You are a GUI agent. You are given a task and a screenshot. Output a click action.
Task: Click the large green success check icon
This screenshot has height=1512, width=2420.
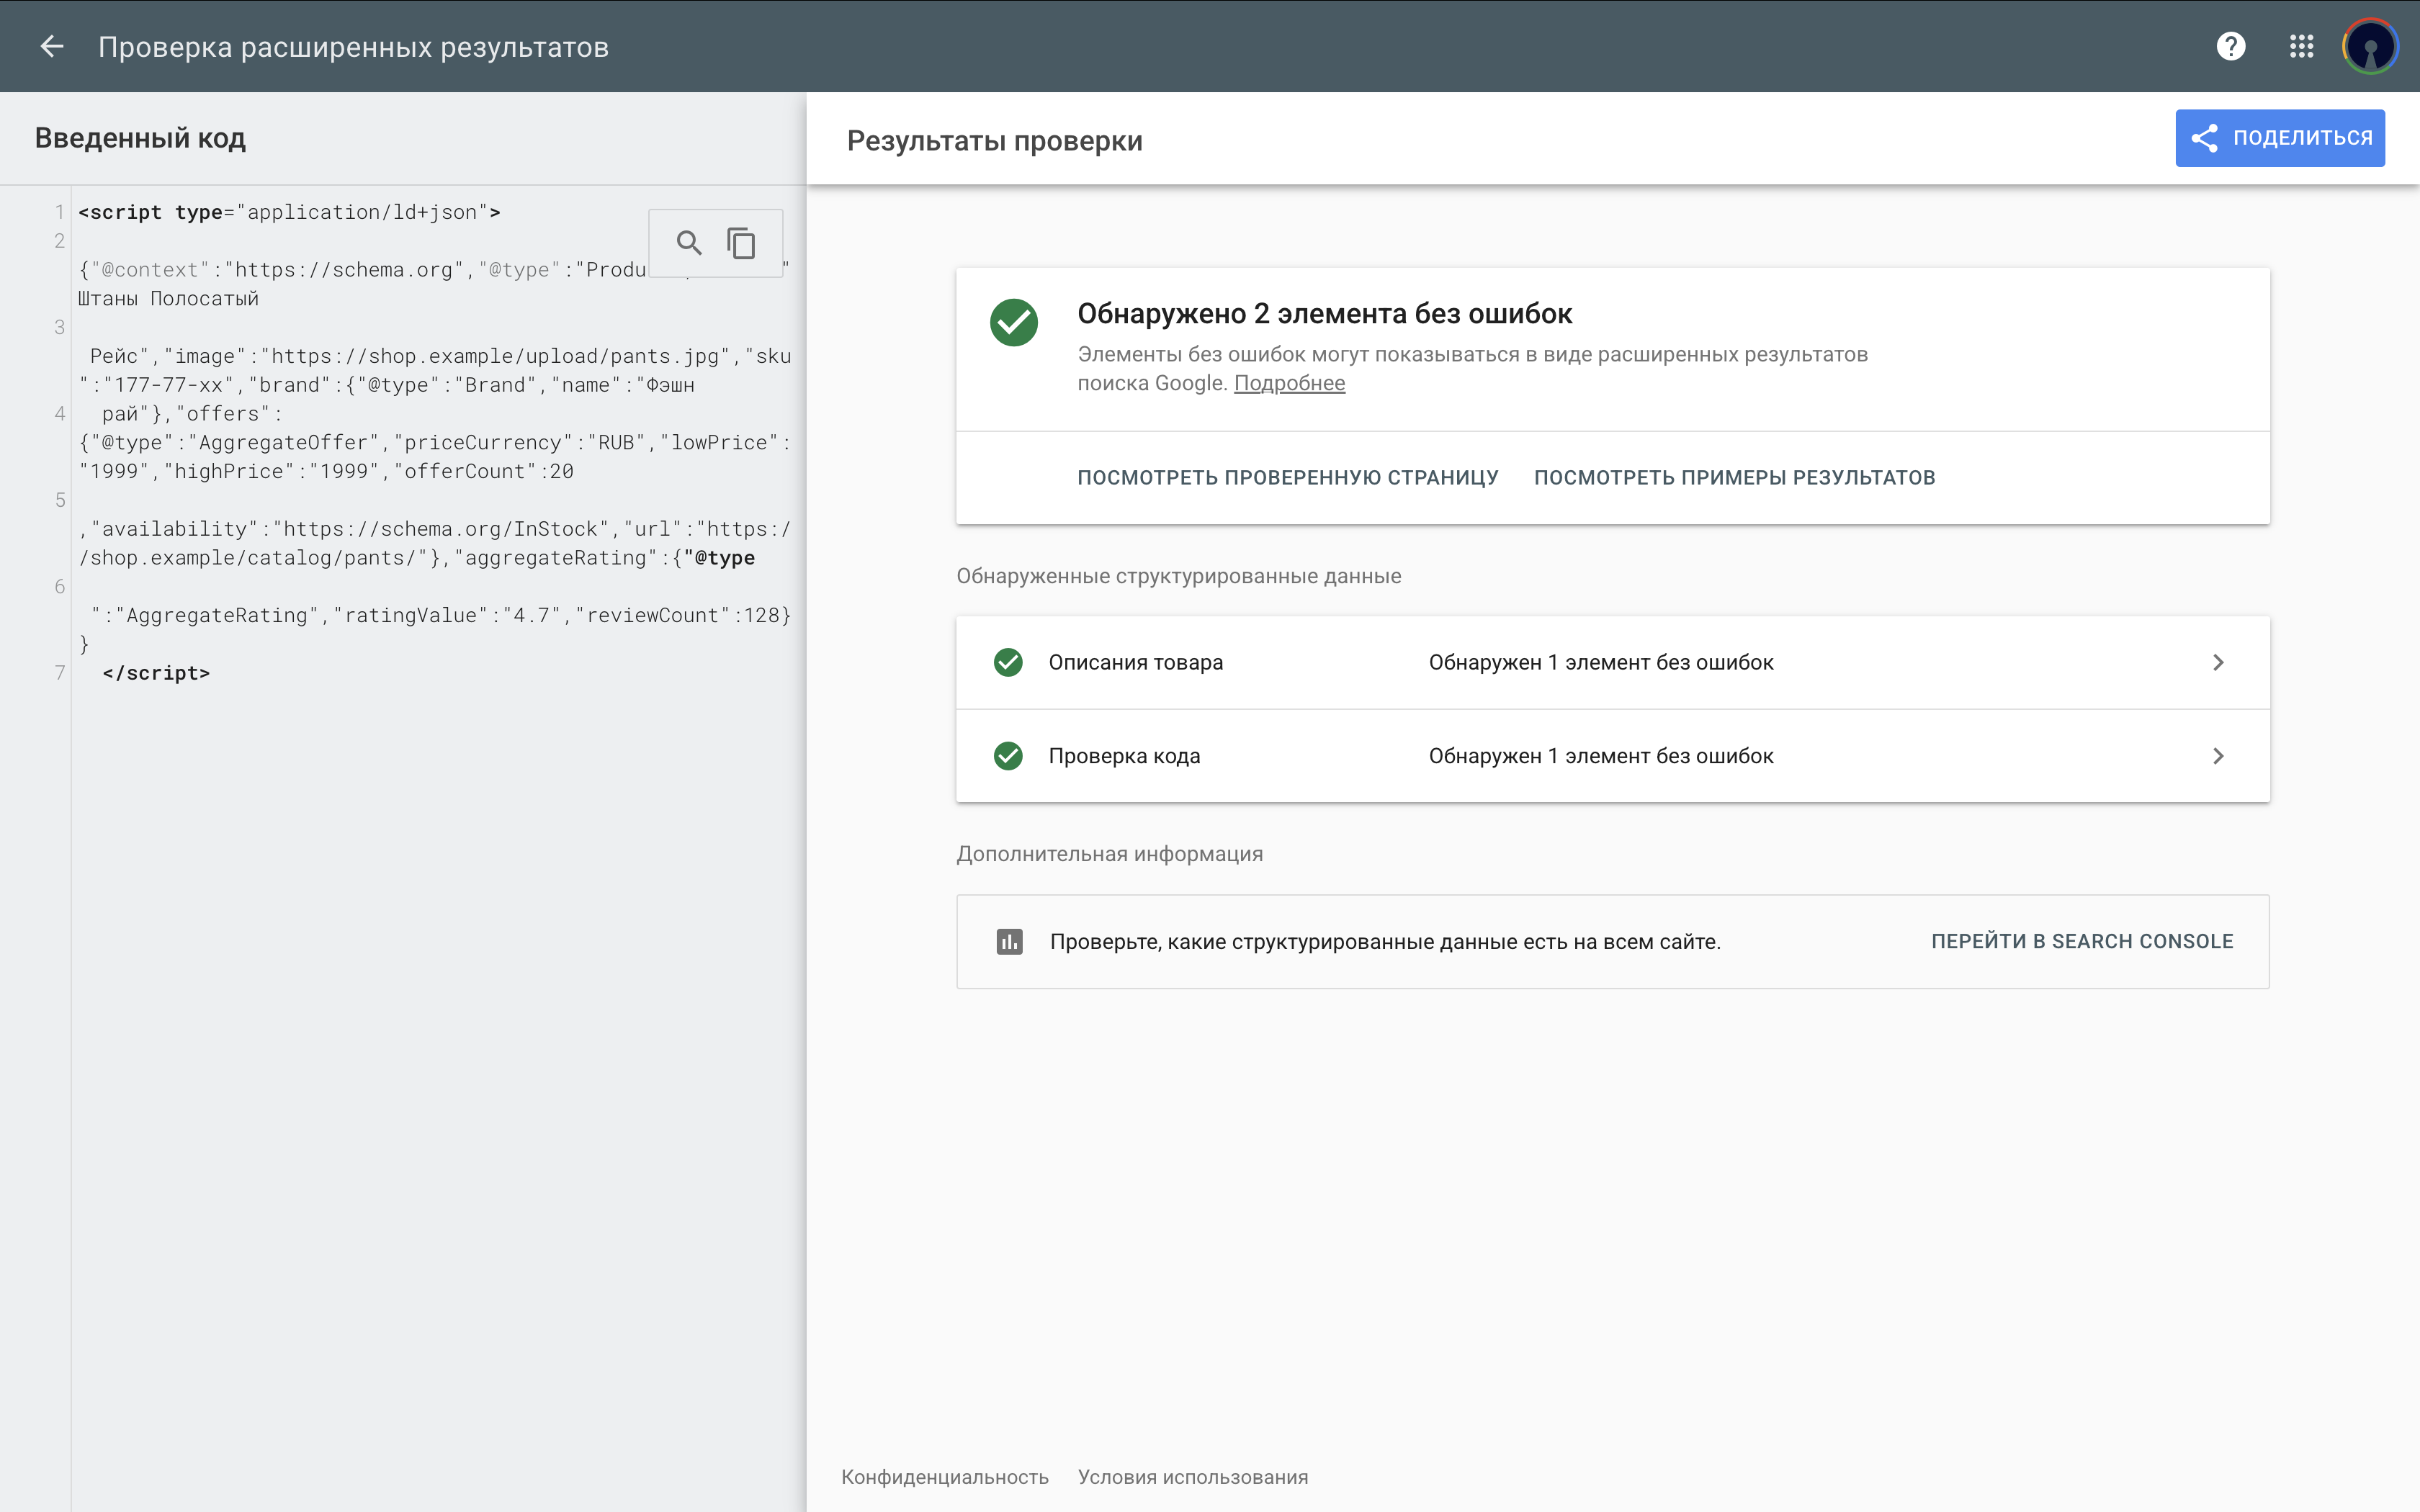(x=1014, y=323)
